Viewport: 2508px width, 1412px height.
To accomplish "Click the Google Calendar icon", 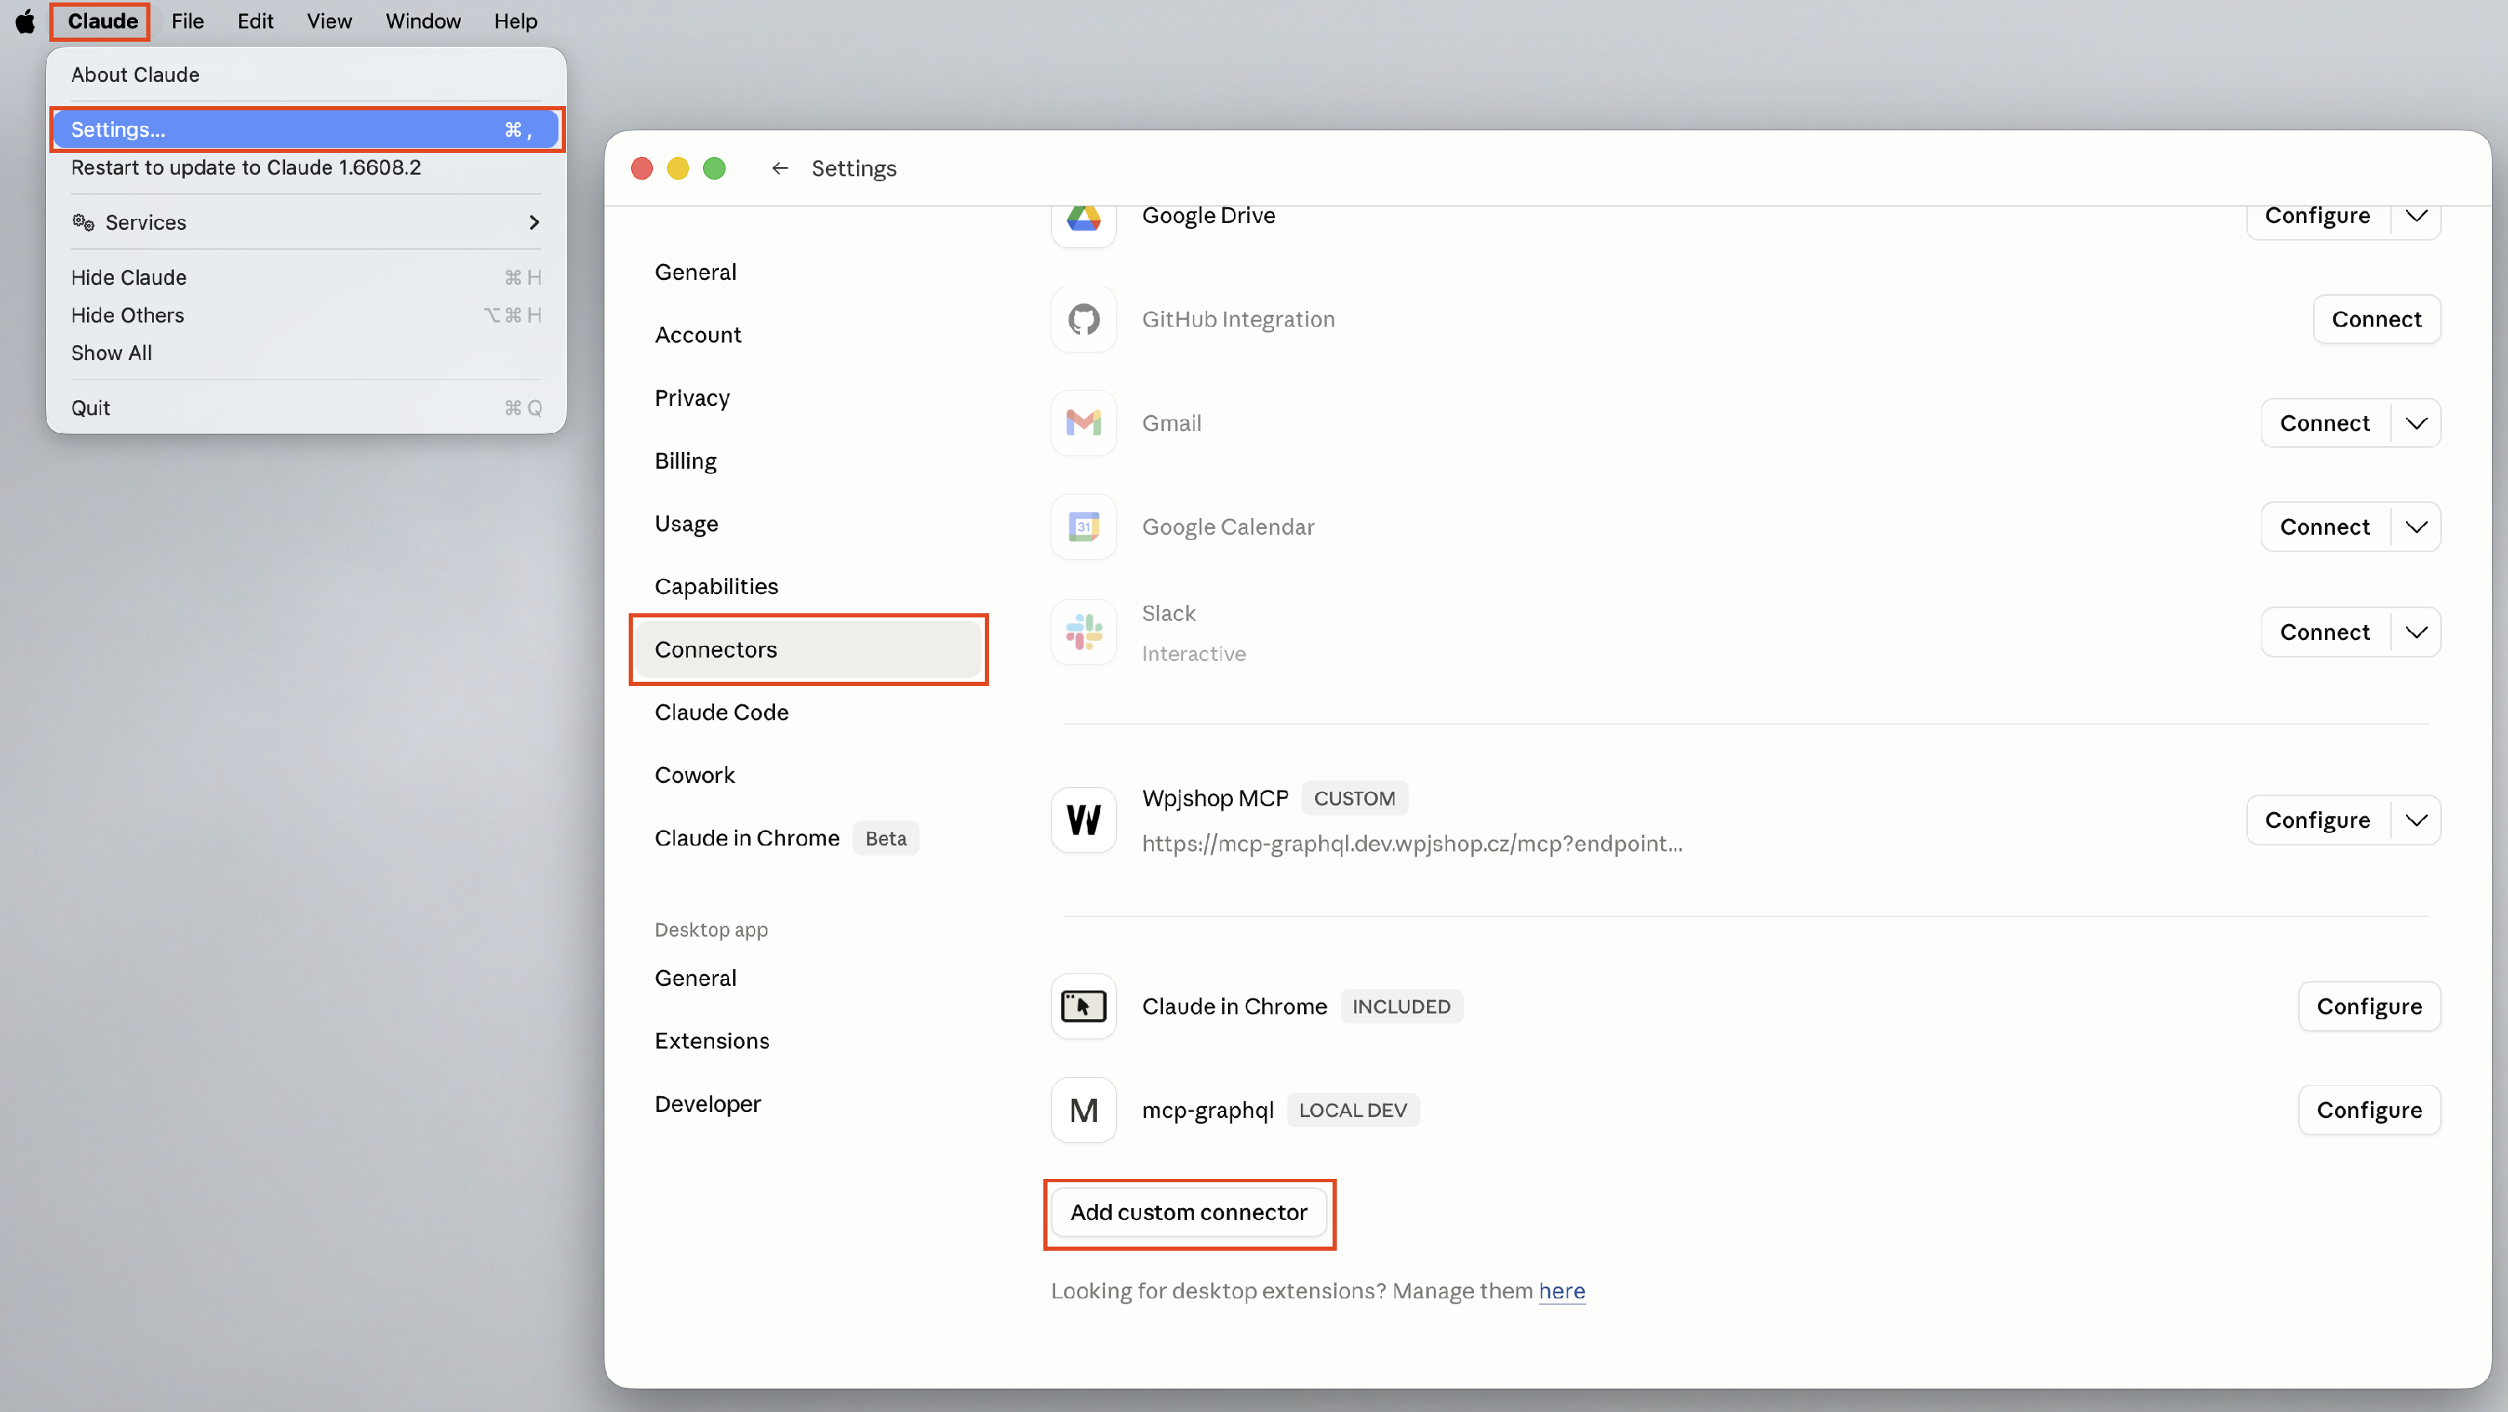I will (x=1083, y=526).
